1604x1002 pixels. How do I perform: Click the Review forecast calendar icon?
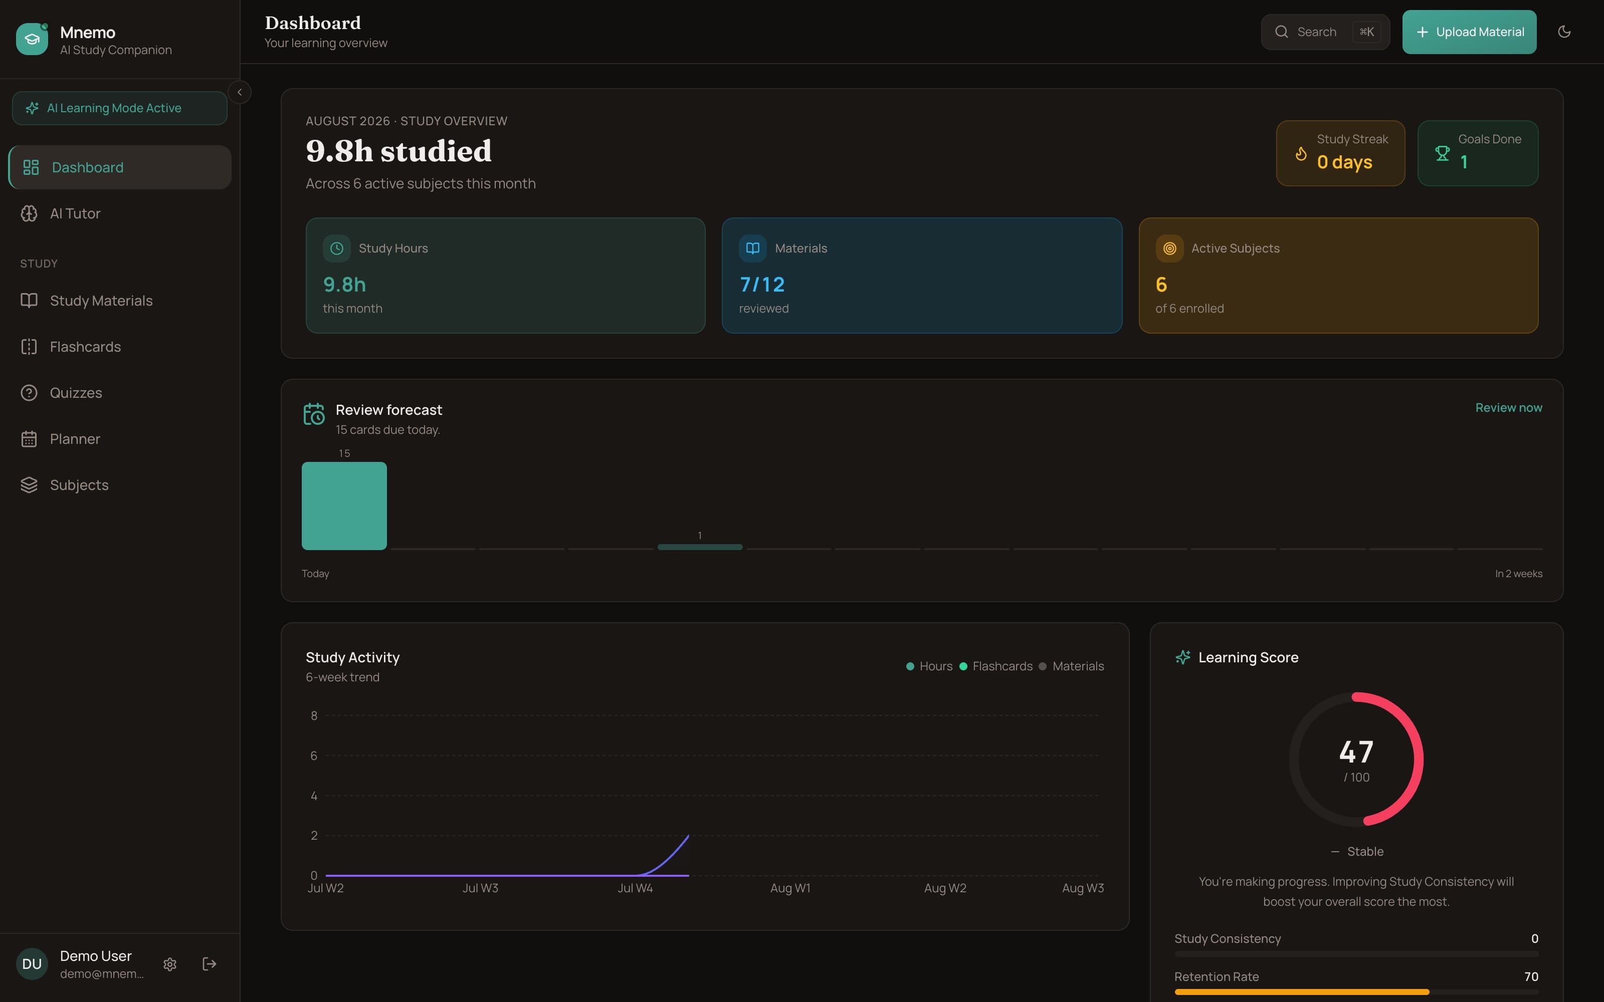[x=314, y=414]
